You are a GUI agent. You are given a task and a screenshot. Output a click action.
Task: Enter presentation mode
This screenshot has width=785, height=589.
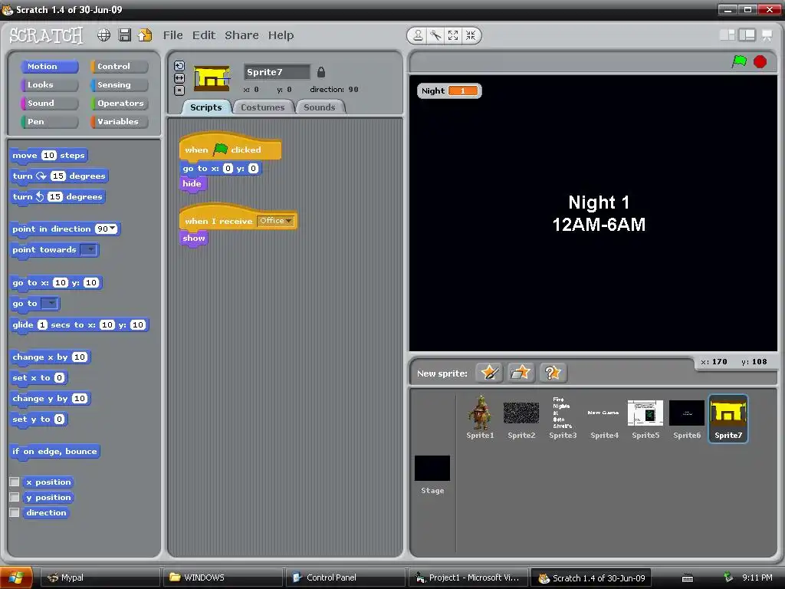click(x=767, y=35)
